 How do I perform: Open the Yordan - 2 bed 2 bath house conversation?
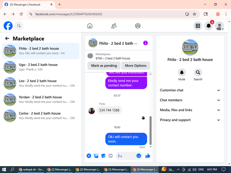pyautogui.click(x=41, y=100)
